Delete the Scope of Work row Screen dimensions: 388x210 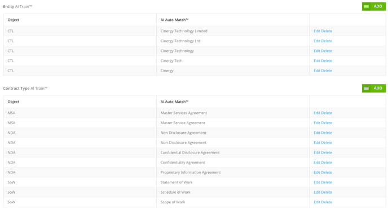[x=327, y=202]
